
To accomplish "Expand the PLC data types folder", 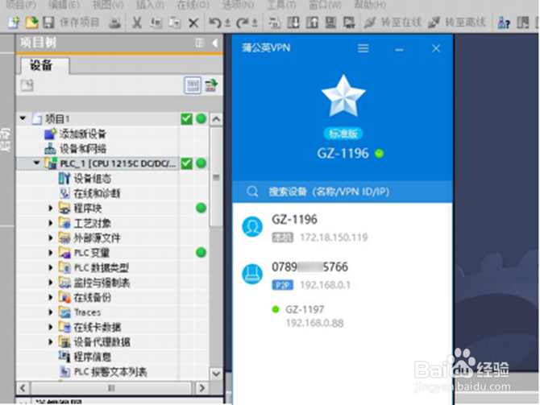I will point(51,267).
